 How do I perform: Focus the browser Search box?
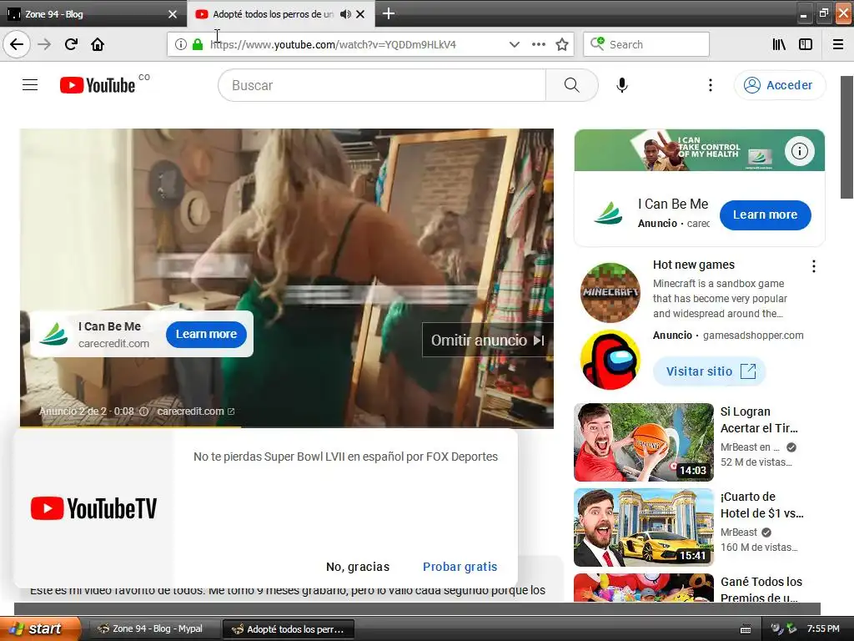pos(646,44)
